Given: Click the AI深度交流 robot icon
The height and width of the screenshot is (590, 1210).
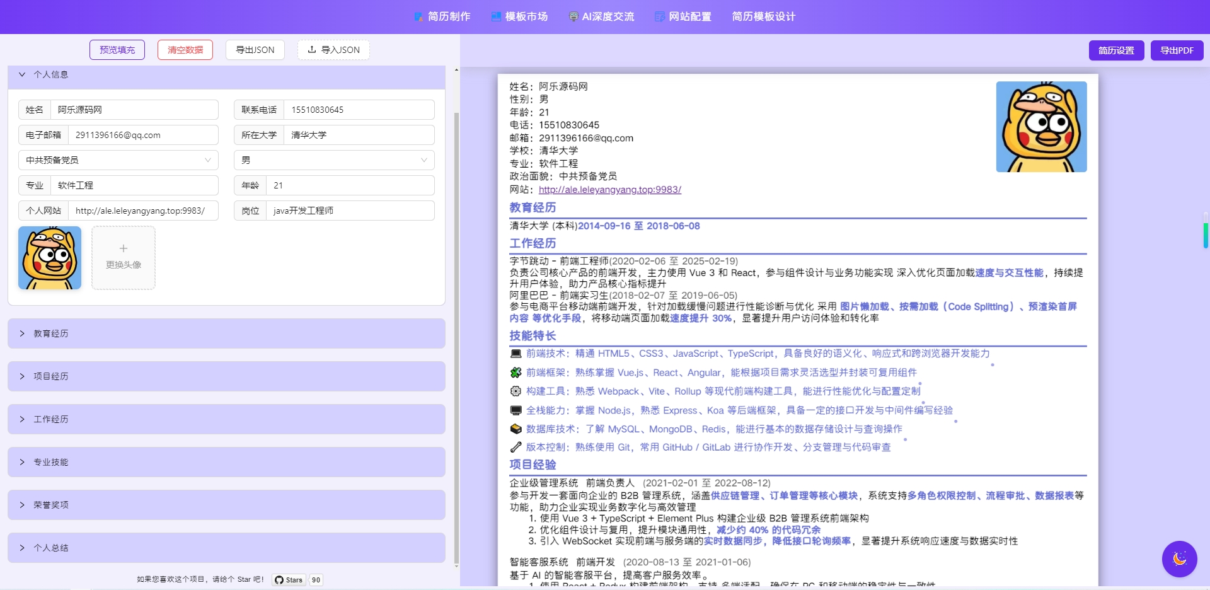Looking at the screenshot, I should click(x=573, y=17).
